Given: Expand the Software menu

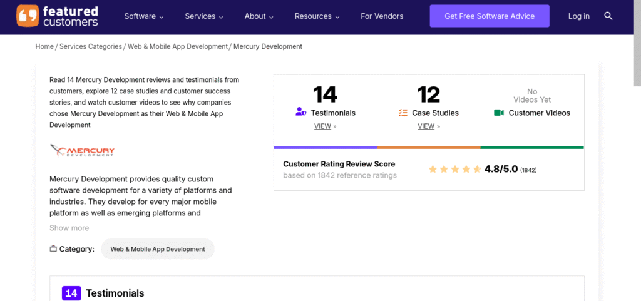Looking at the screenshot, I should tap(144, 16).
